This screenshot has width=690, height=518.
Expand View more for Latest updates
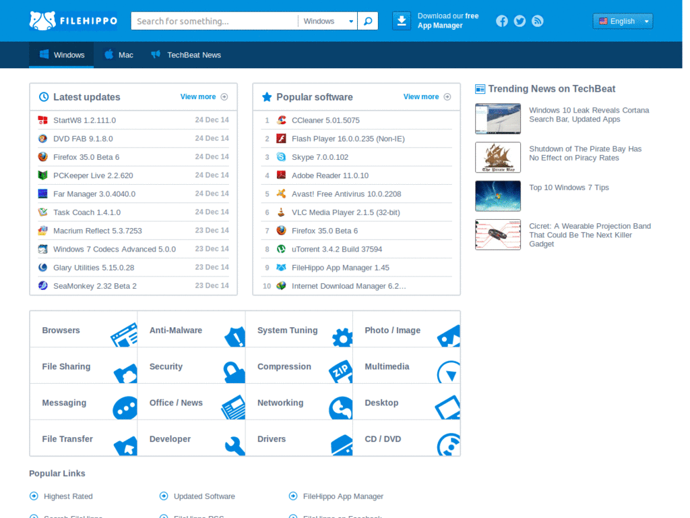[203, 96]
